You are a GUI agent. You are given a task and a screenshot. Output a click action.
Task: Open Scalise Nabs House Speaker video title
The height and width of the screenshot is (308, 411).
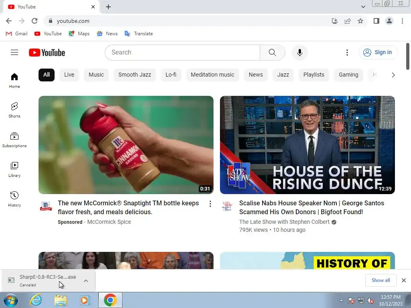(x=311, y=207)
